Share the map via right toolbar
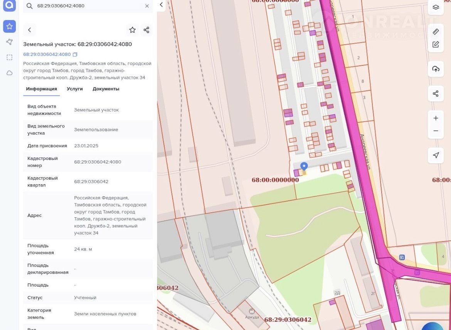The image size is (451, 330). (x=436, y=93)
